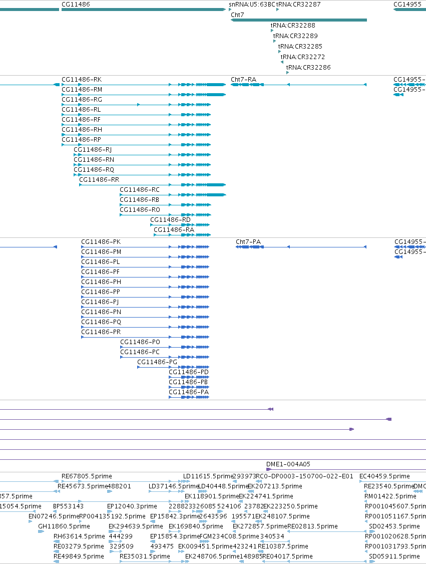The image size is (426, 564).
Task: Click transcript CG11486-RB label
Action: [x=140, y=200]
